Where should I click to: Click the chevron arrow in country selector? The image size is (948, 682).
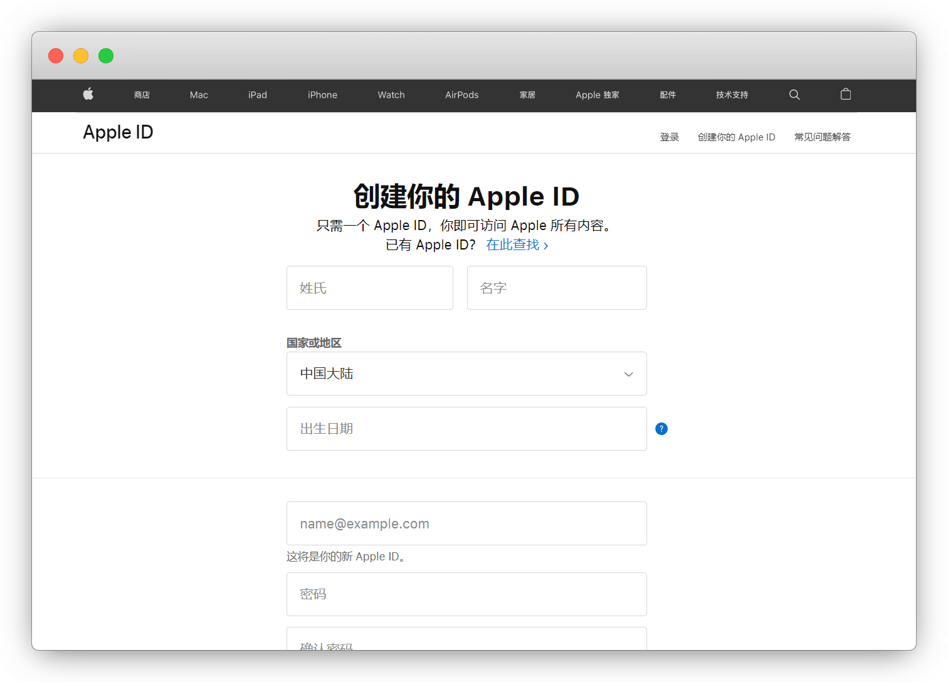(x=628, y=374)
